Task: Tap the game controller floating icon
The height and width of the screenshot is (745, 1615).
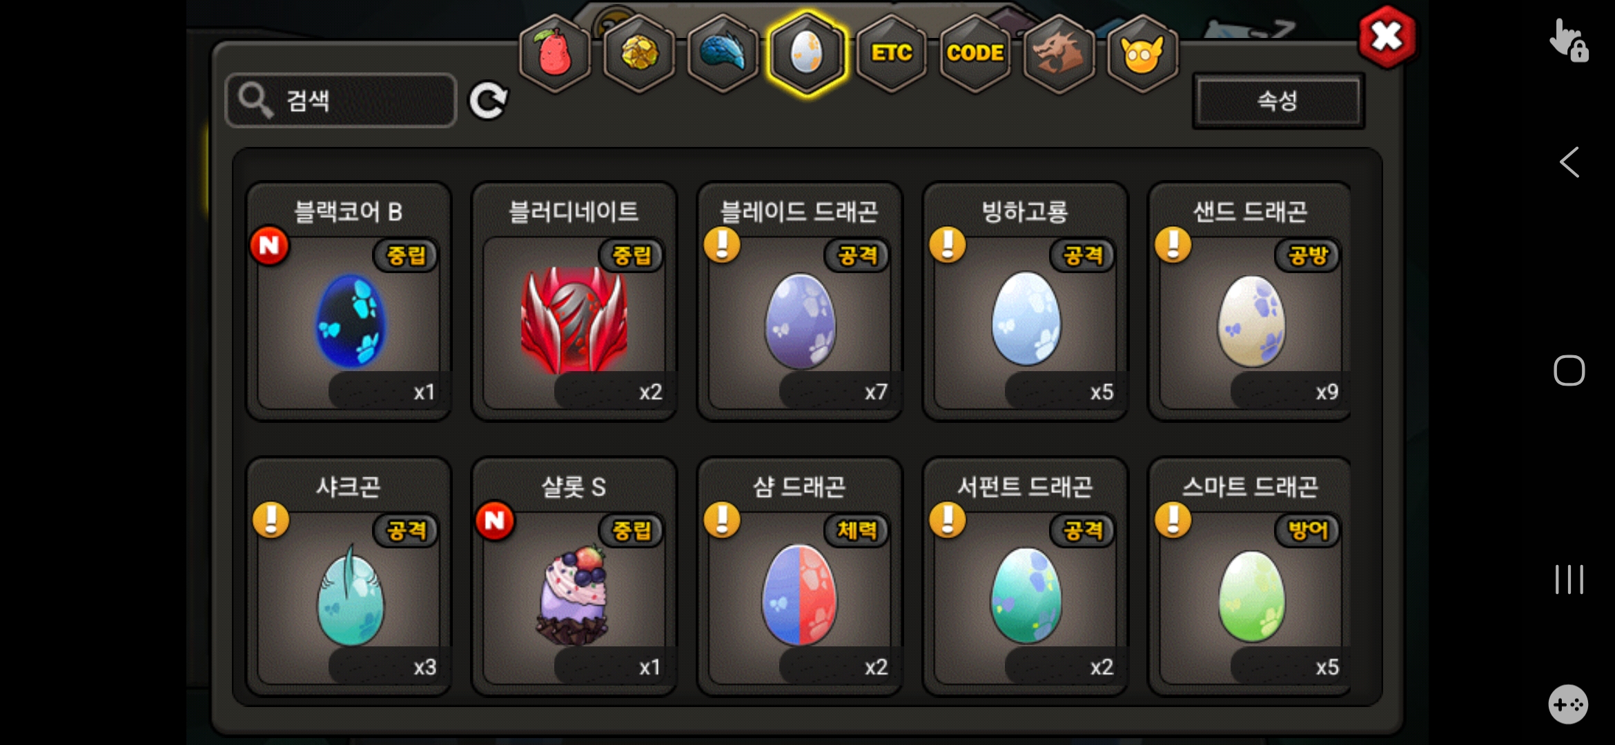Action: [x=1568, y=704]
